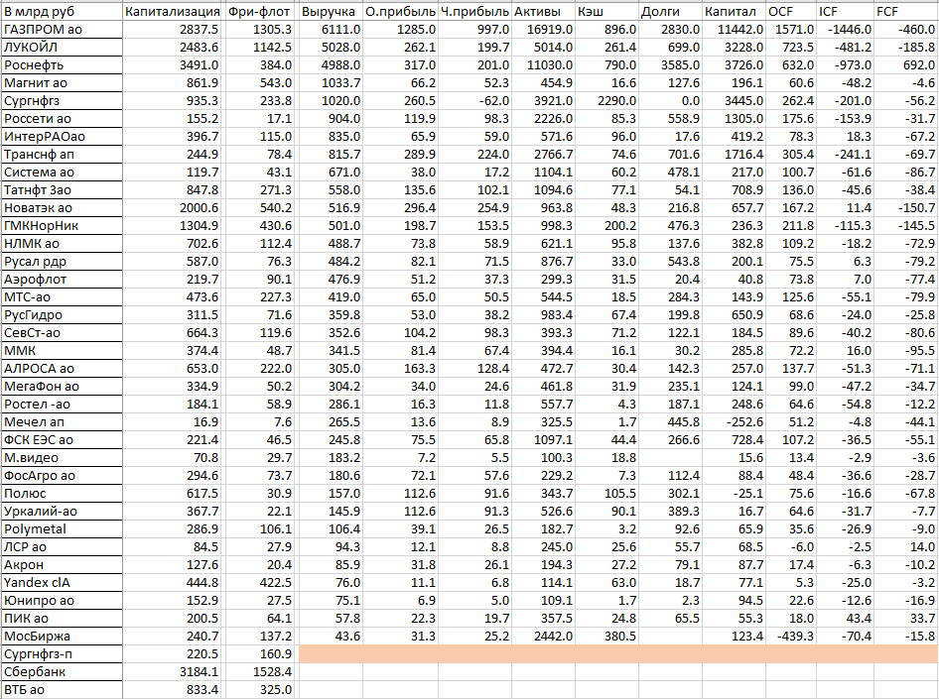Click the 'ИнтерРАОао' row label
The width and height of the screenshot is (939, 699).
(62, 137)
